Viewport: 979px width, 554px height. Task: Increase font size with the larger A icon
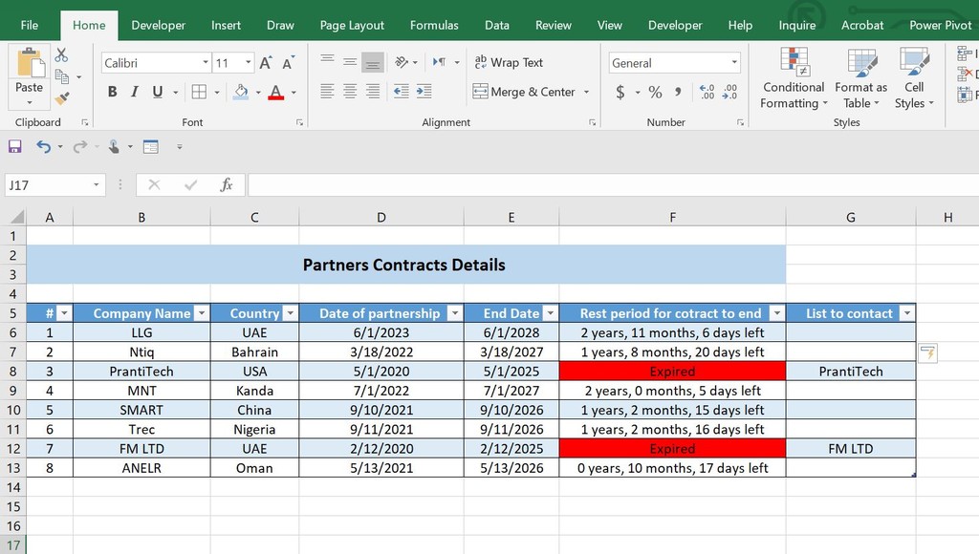pyautogui.click(x=266, y=63)
